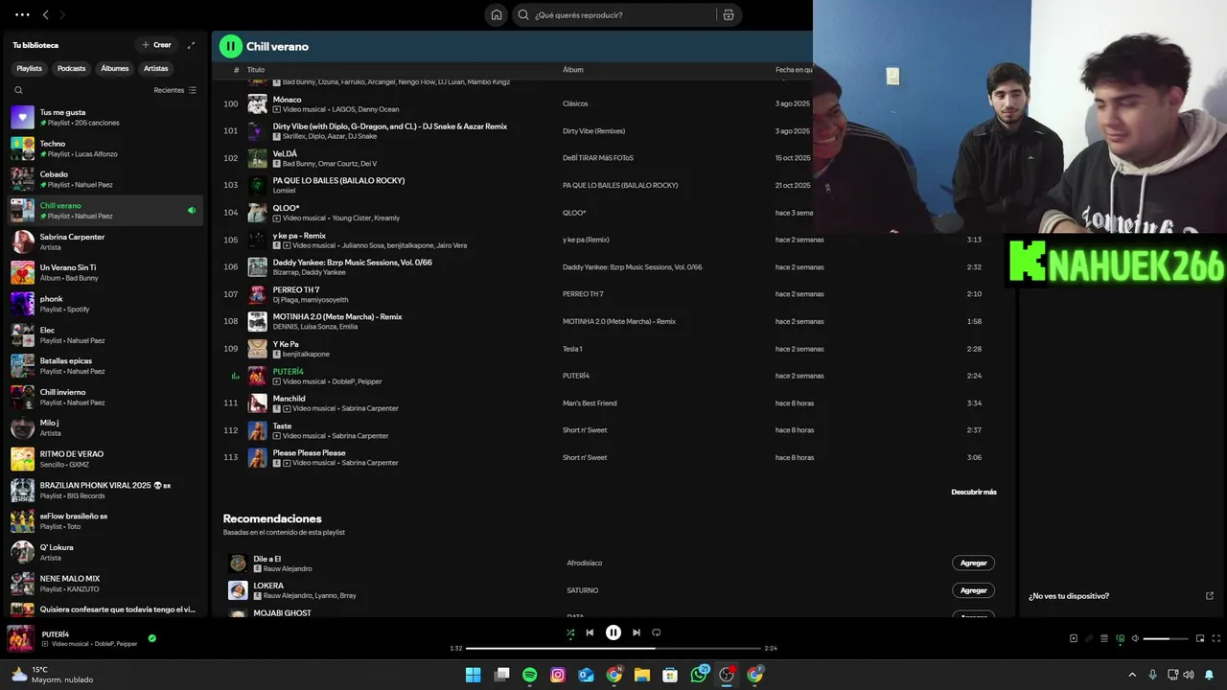Open Batallas epicas playlist
This screenshot has width=1227, height=690.
pos(105,366)
